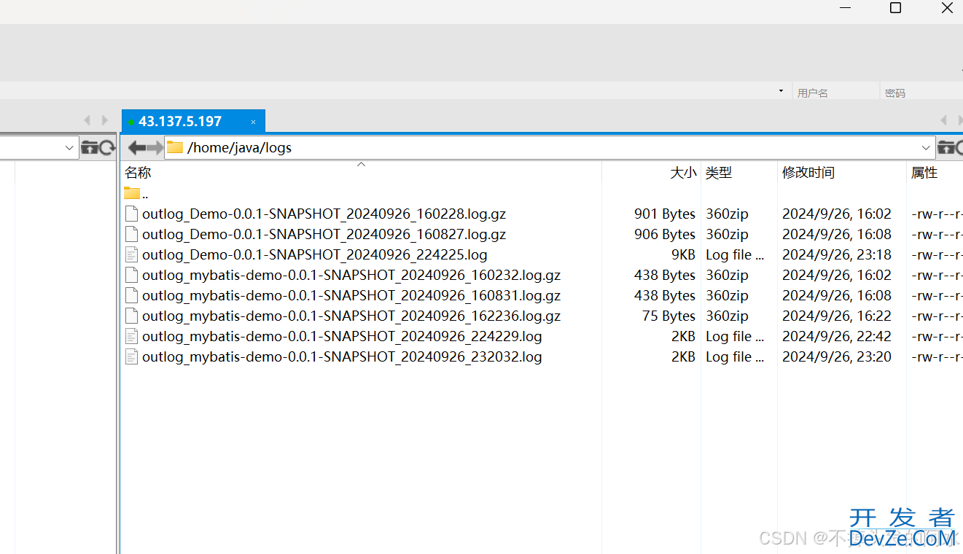
Task: Click file icon of mybatis-demo 162236.log.gz
Action: click(131, 316)
